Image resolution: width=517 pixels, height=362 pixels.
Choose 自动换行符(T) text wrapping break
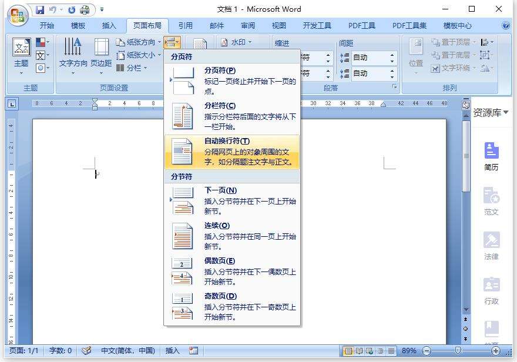[232, 152]
